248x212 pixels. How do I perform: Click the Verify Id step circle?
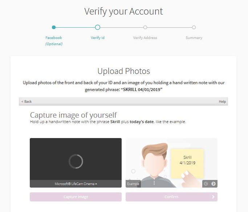click(x=98, y=27)
